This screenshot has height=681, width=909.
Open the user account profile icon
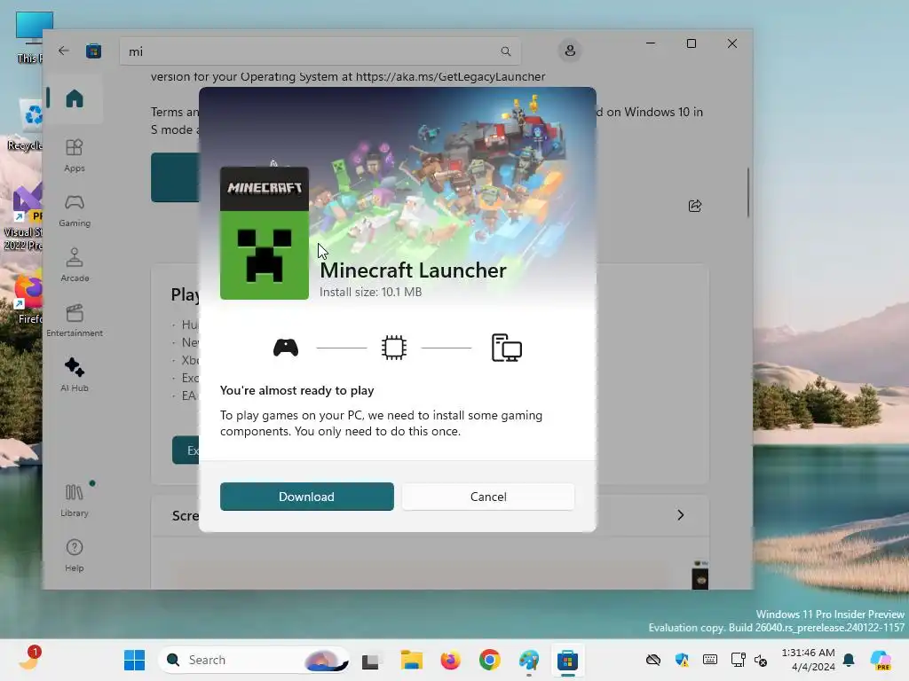570,51
